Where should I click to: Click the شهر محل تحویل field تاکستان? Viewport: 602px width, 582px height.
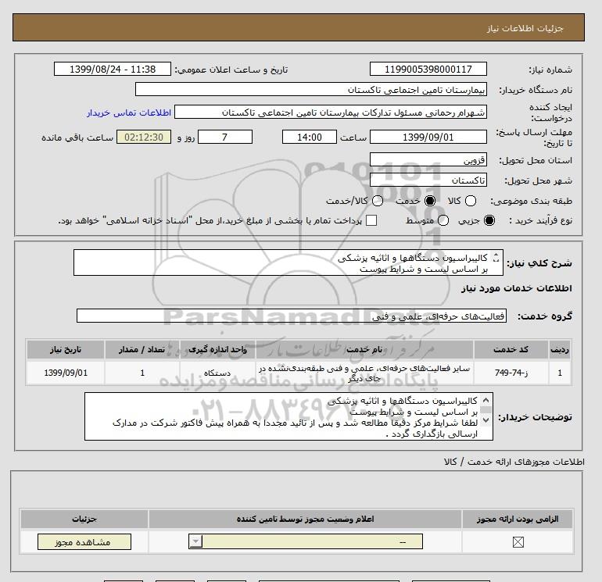click(428, 180)
